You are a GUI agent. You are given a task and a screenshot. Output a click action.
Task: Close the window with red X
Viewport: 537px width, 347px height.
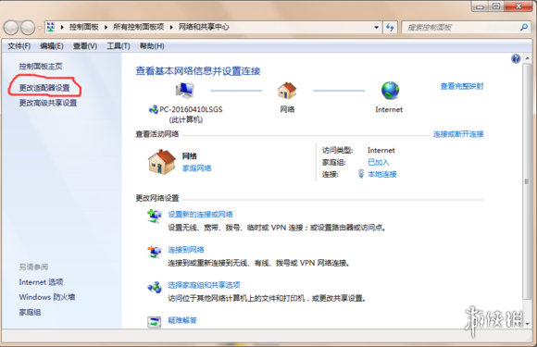[518, 6]
